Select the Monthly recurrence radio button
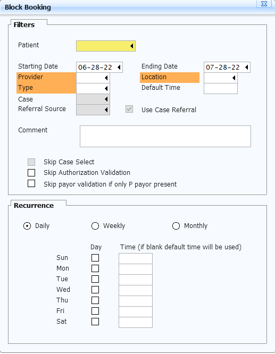 click(176, 226)
